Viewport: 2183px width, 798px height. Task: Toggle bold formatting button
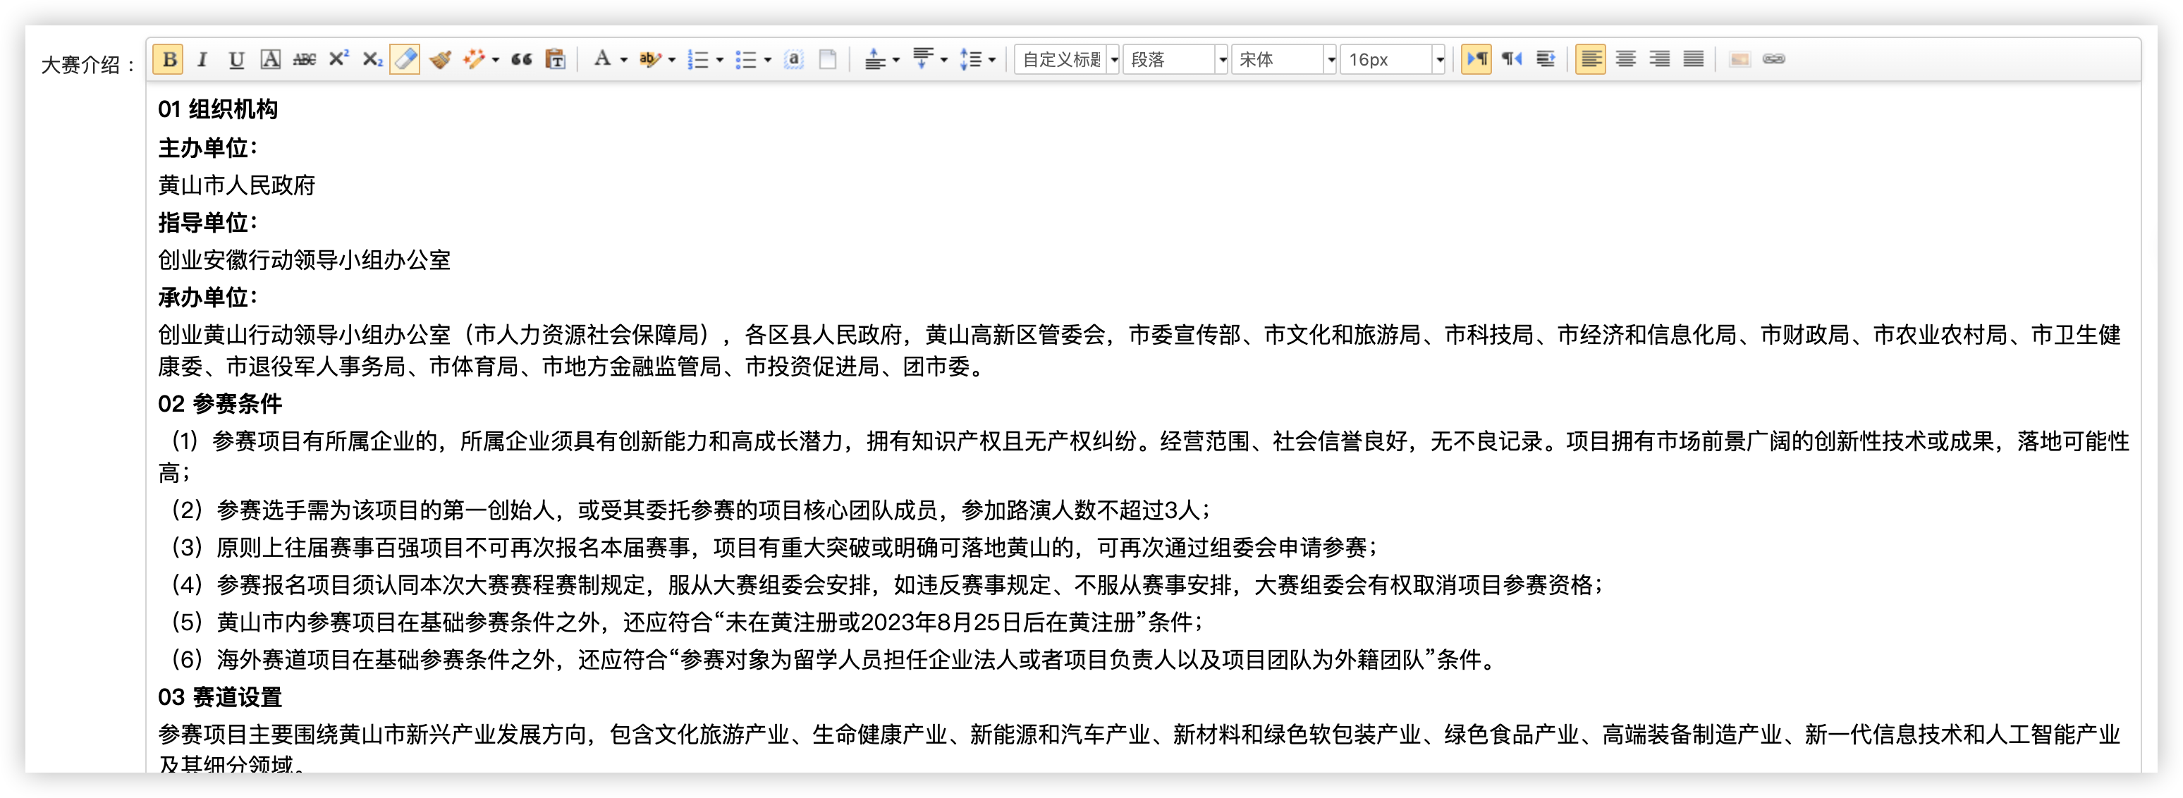click(169, 59)
